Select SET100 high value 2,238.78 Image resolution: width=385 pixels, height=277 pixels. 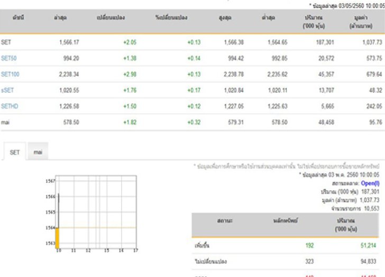234,74
